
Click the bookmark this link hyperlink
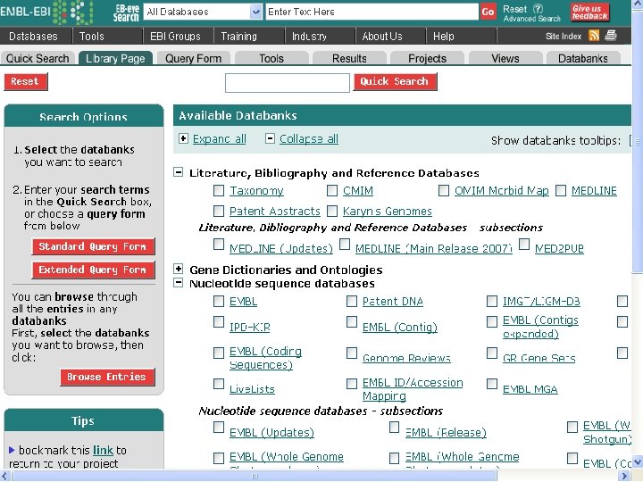tap(103, 450)
